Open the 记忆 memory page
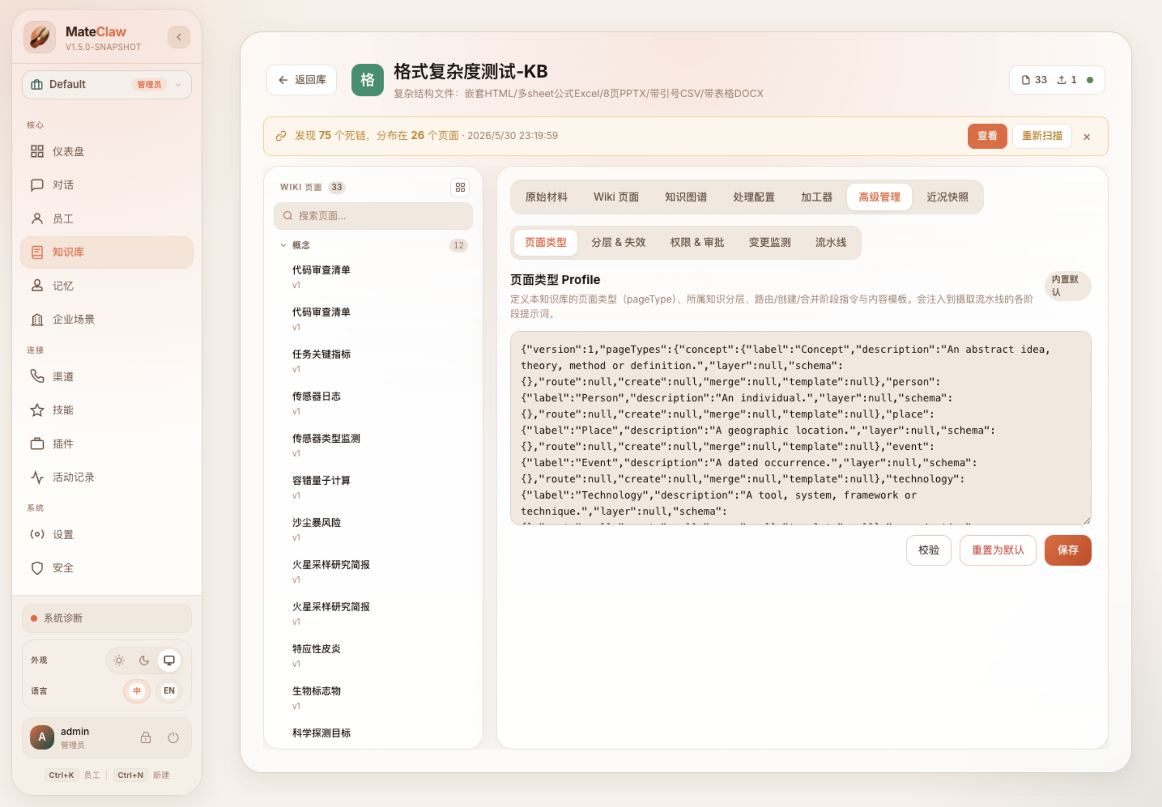Image resolution: width=1162 pixels, height=807 pixels. pos(106,286)
